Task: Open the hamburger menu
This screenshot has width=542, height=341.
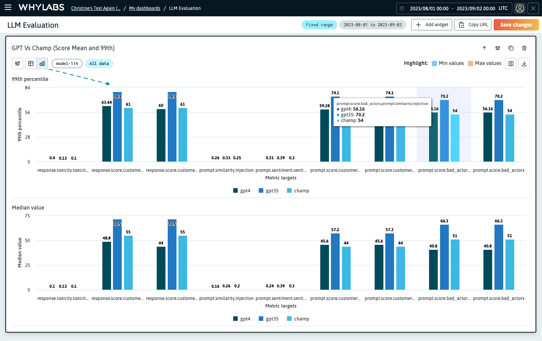Action: (8, 8)
